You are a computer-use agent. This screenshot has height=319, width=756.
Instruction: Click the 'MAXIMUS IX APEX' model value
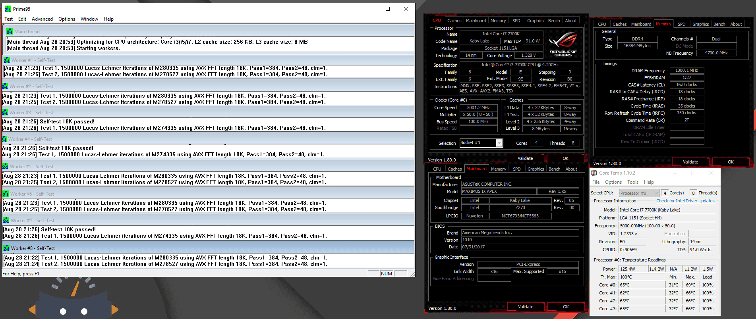point(498,191)
